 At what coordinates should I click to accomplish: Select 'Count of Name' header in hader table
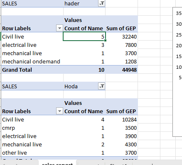coord(84,28)
